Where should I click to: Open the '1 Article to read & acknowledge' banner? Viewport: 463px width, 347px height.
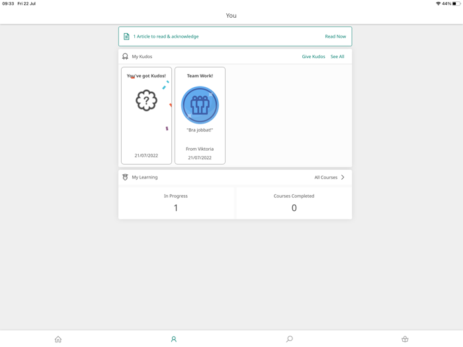(235, 36)
